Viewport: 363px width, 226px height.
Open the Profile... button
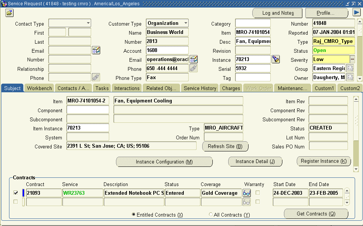click(326, 13)
